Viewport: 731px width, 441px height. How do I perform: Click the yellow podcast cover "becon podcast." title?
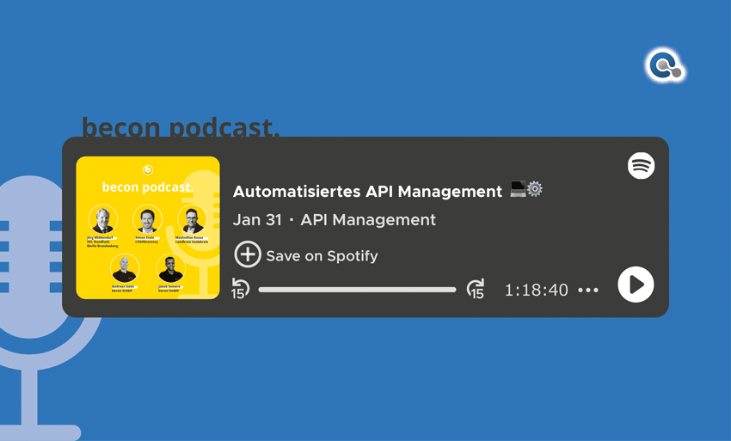pyautogui.click(x=148, y=187)
